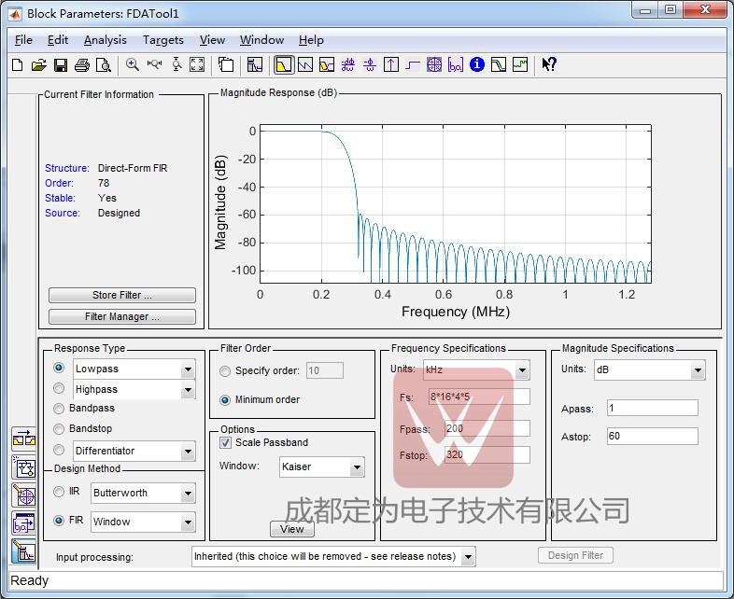Select the Minimum order radio button
This screenshot has height=599, width=734.
pyautogui.click(x=225, y=400)
